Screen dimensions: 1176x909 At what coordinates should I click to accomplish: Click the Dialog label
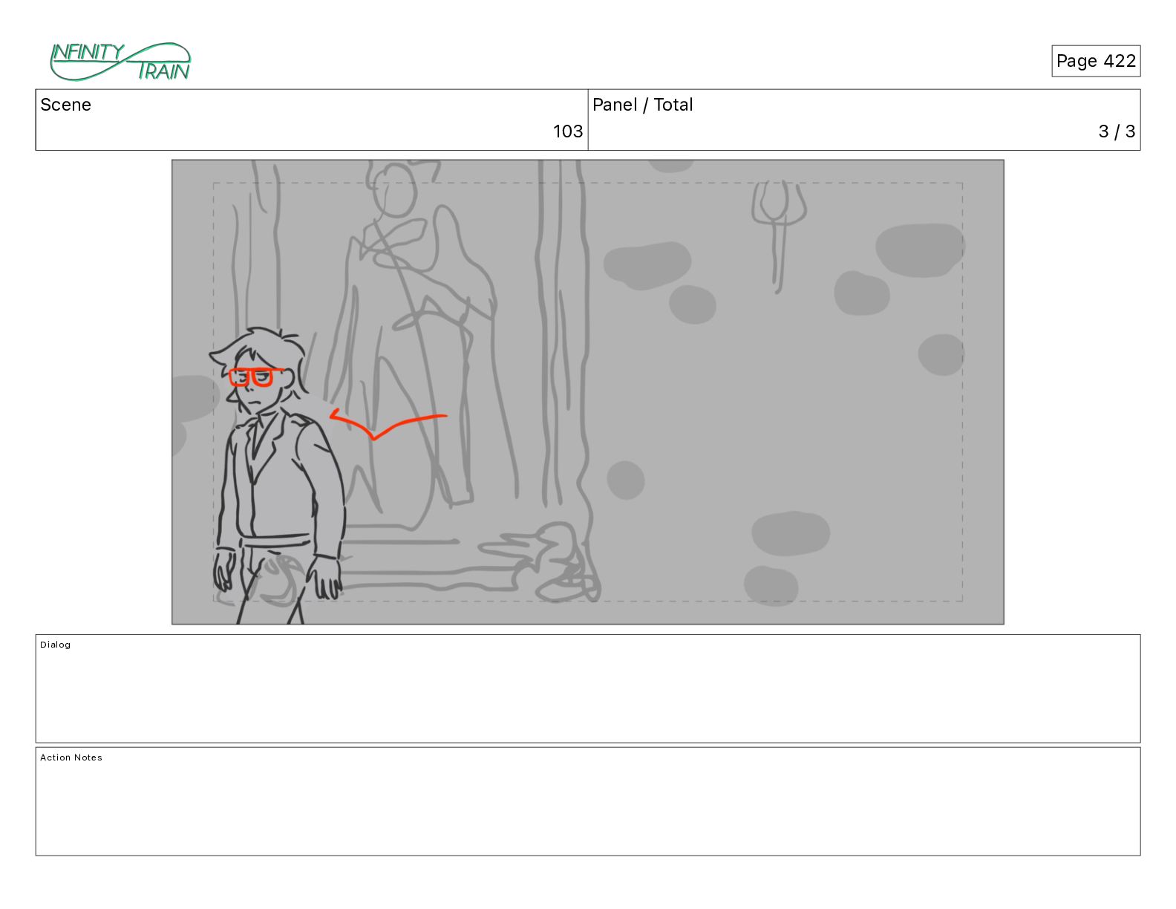[x=56, y=645]
